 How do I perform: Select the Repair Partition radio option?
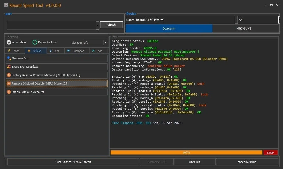click(35, 42)
